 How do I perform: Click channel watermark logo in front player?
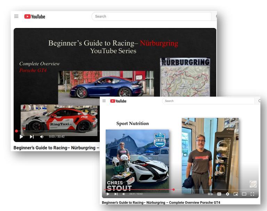pyautogui.click(x=253, y=184)
